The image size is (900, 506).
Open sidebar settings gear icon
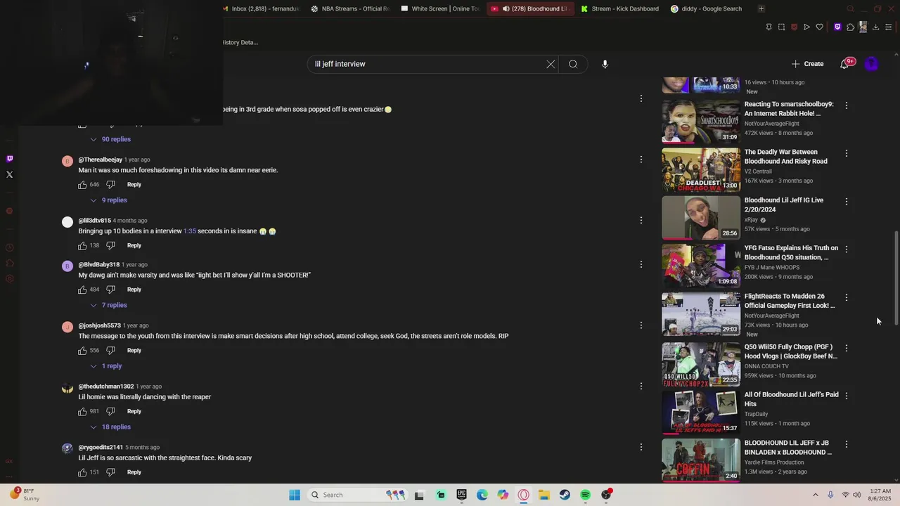point(9,279)
